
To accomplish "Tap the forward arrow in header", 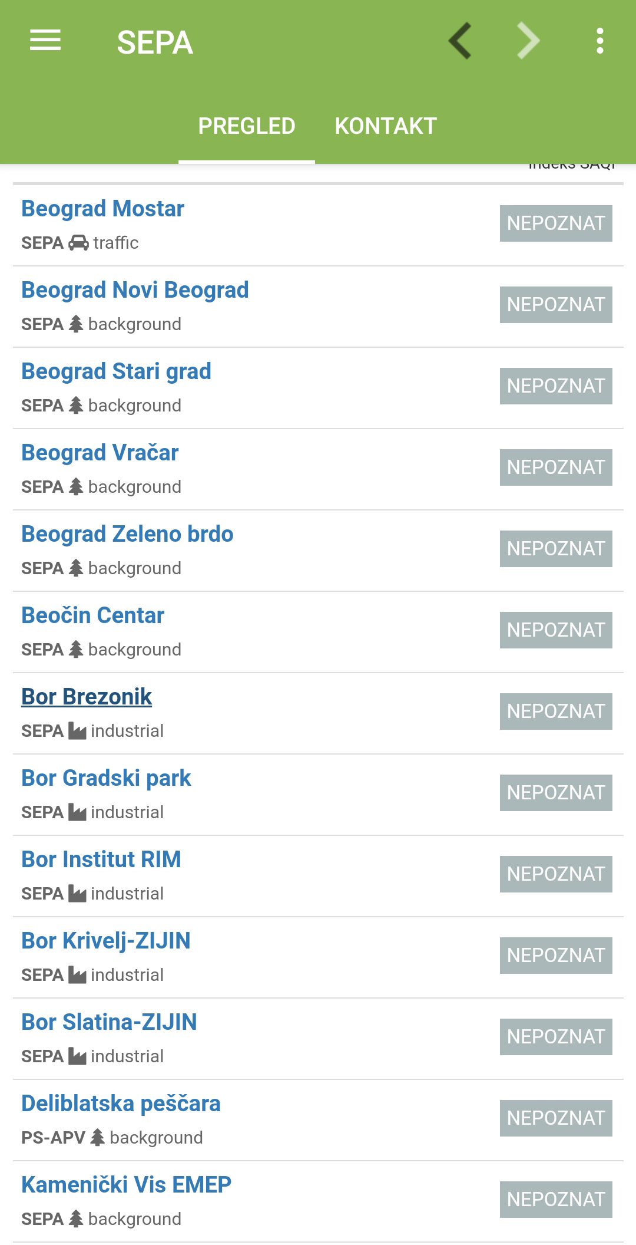I will (528, 41).
